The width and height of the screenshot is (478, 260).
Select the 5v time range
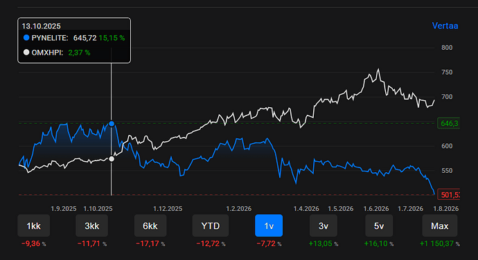[x=379, y=225]
